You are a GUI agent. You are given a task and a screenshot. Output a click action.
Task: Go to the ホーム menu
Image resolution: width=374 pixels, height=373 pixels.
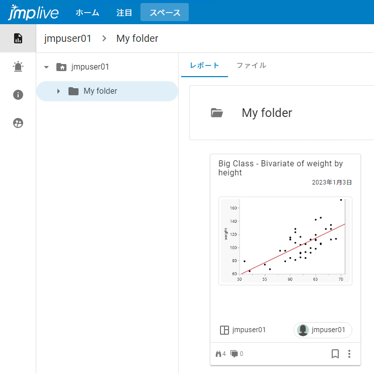pos(87,13)
